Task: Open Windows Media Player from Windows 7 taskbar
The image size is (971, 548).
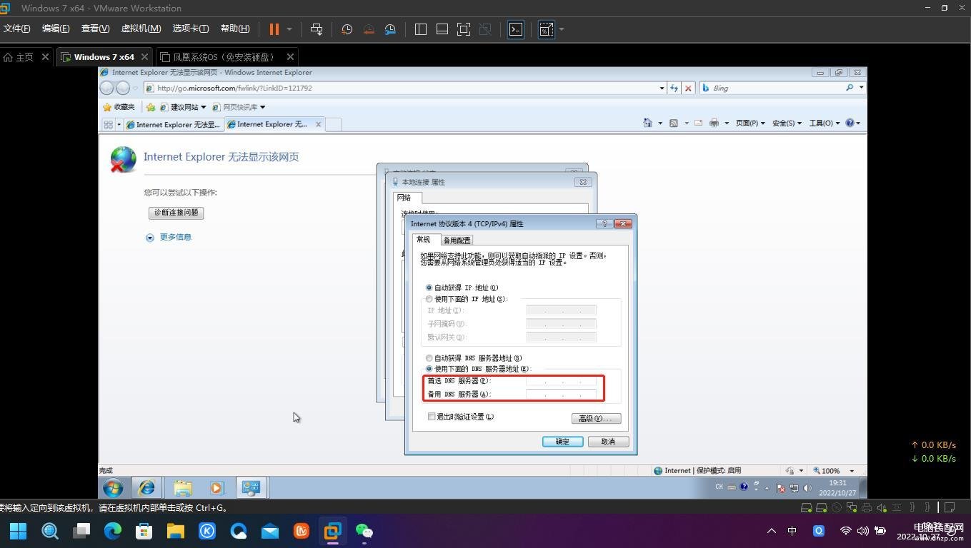Action: [216, 487]
